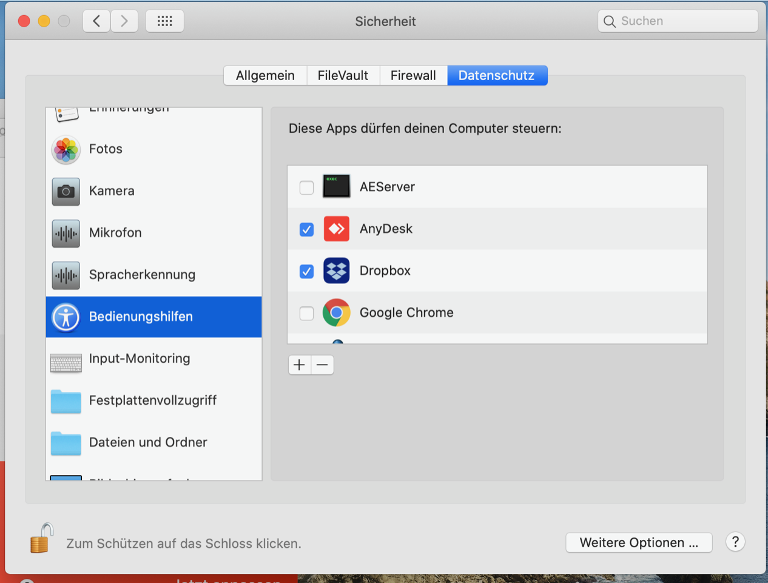
Task: Go forward with the right chevron
Action: (x=124, y=21)
